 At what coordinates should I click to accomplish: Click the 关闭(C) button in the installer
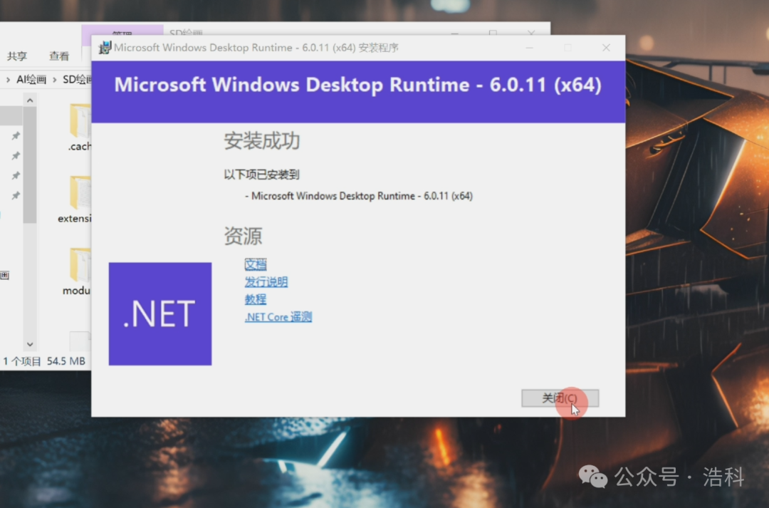pos(560,398)
